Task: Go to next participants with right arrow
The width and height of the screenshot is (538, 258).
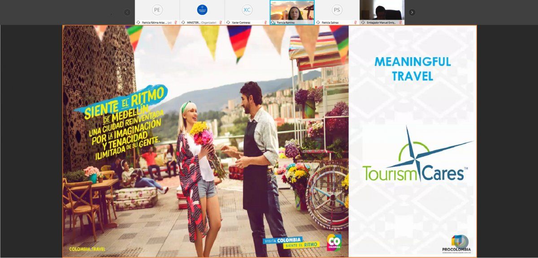Action: (x=412, y=12)
